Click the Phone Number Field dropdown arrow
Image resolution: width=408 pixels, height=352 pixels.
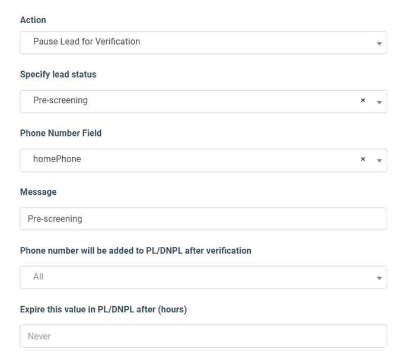(379, 160)
